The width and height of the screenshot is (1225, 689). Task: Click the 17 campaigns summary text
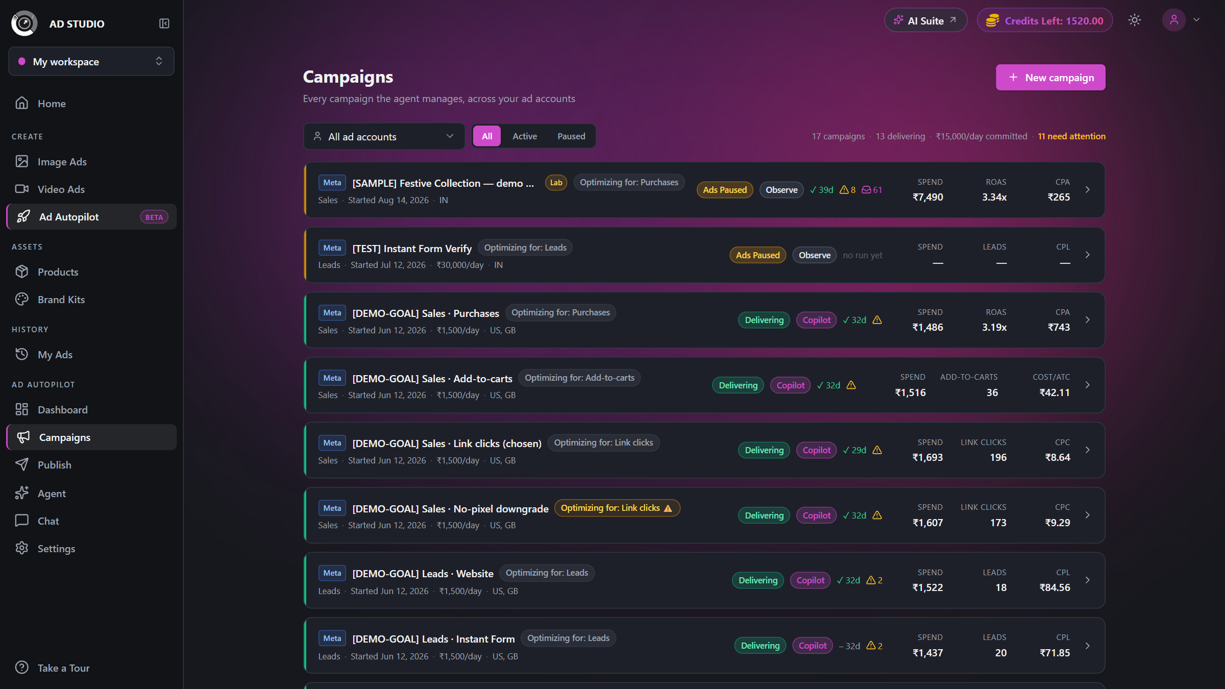coord(838,136)
